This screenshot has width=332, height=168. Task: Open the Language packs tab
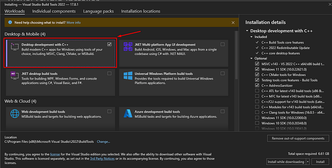[98, 11]
